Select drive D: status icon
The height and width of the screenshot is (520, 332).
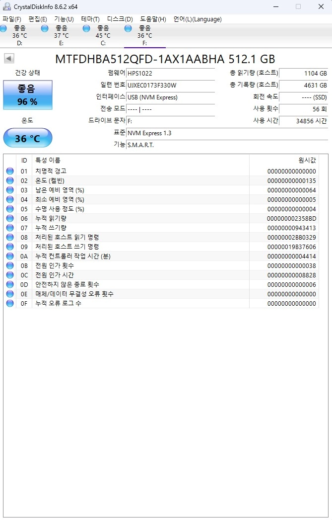pyautogui.click(x=3, y=28)
